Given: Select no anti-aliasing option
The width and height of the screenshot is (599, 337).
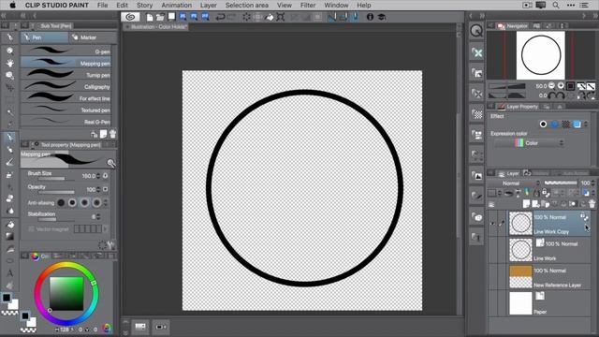Looking at the screenshot, I should coord(61,202).
